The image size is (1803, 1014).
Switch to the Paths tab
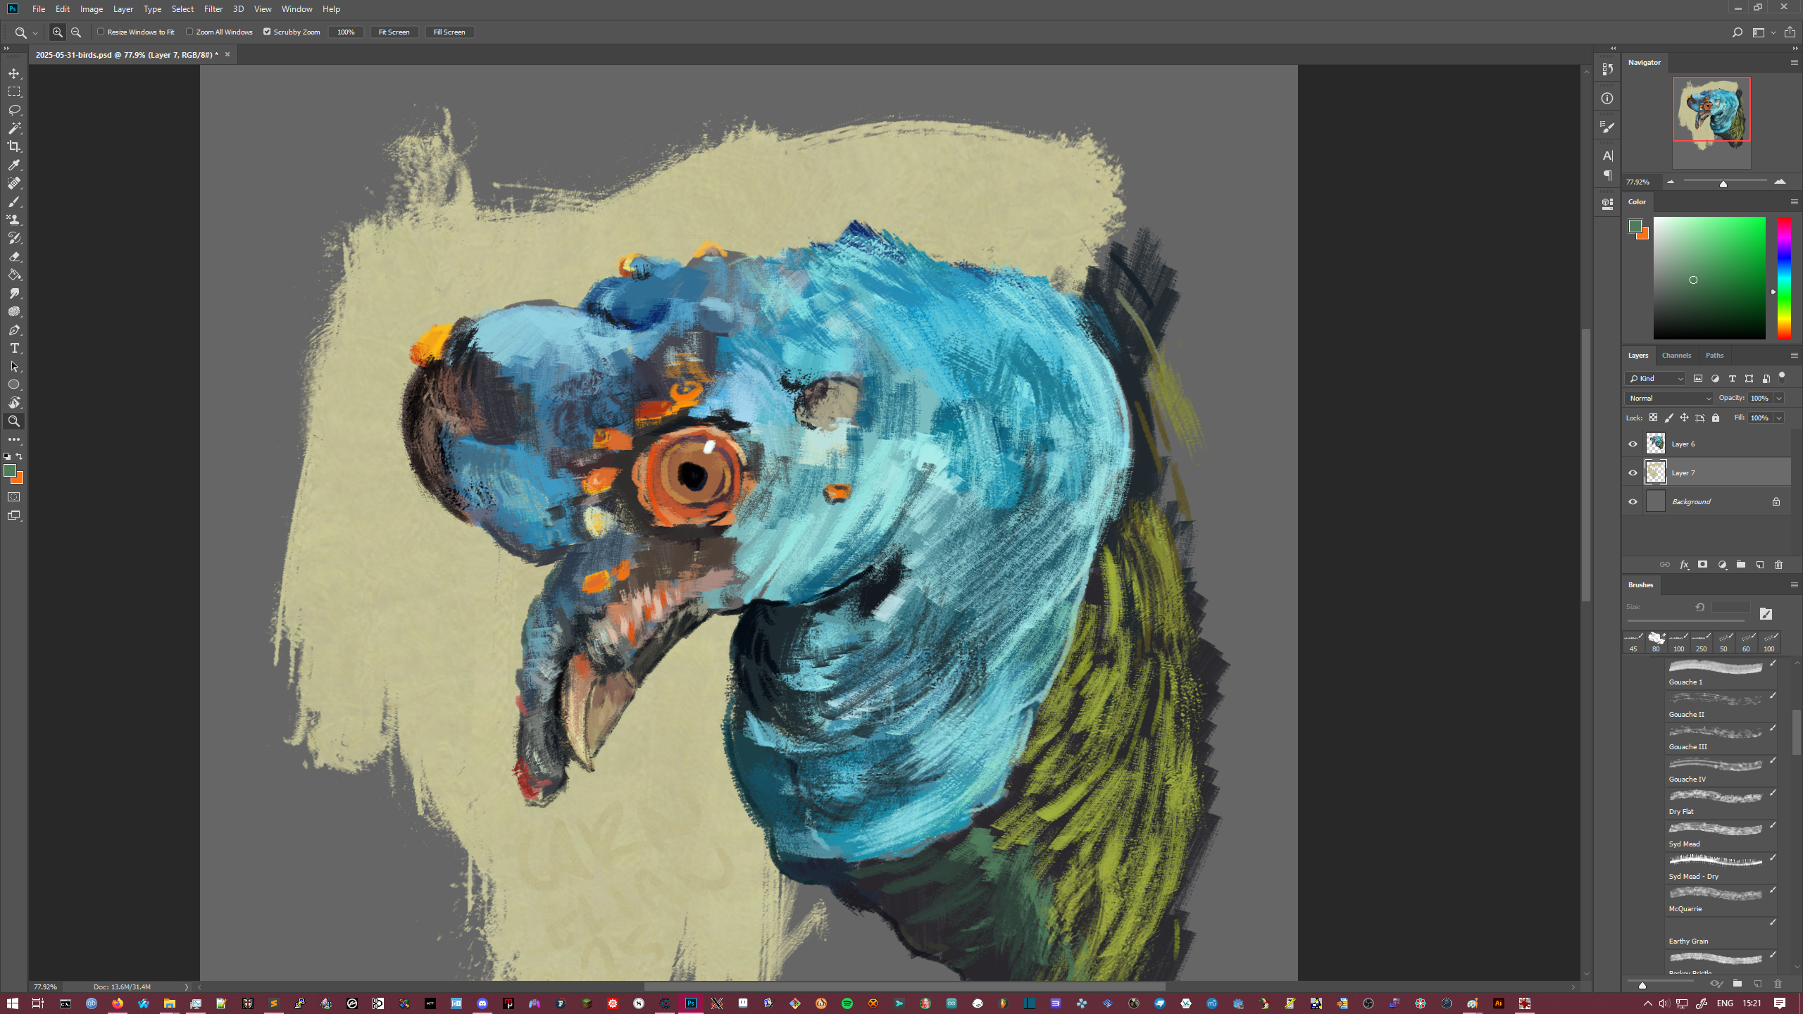[x=1714, y=356]
